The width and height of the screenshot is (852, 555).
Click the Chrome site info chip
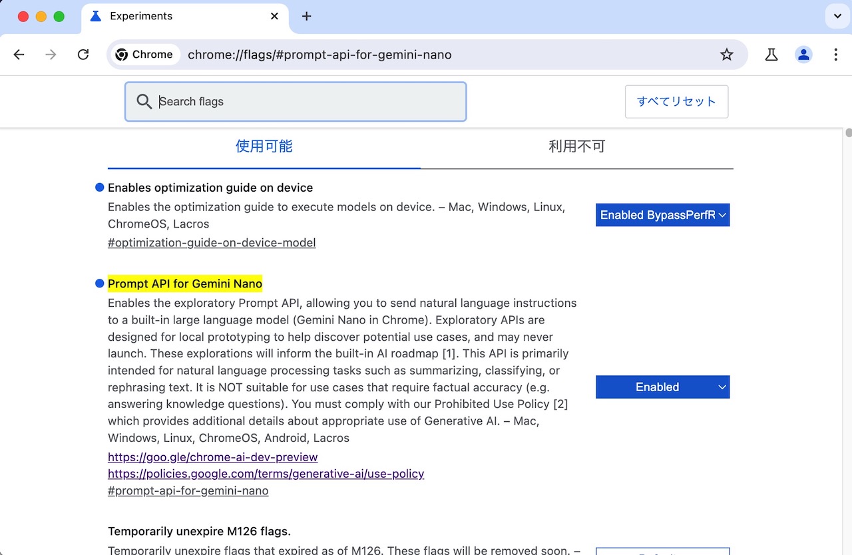tap(144, 55)
